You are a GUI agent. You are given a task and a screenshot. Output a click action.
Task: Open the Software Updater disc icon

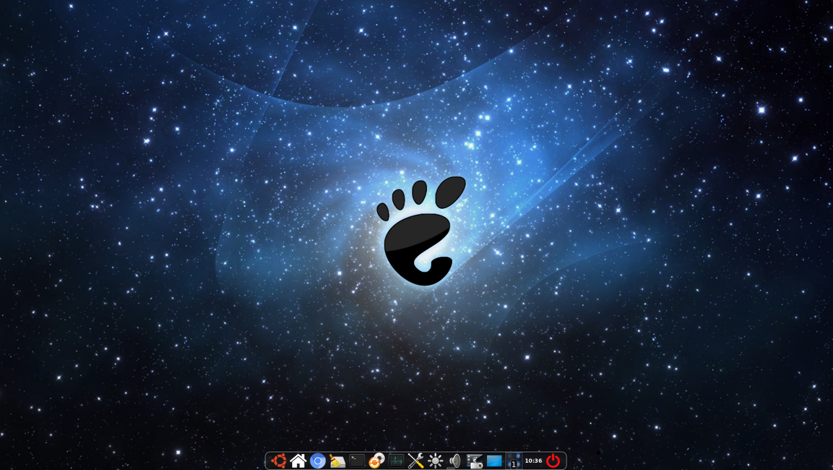click(x=377, y=461)
